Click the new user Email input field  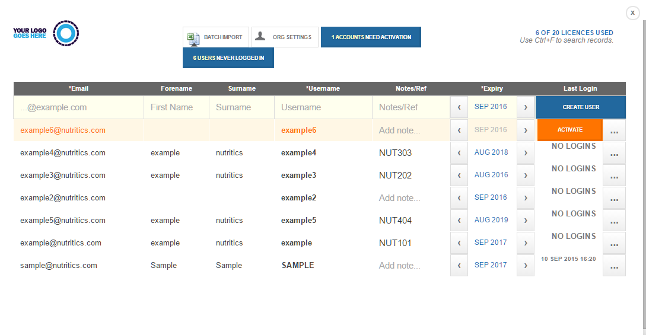[x=79, y=107]
